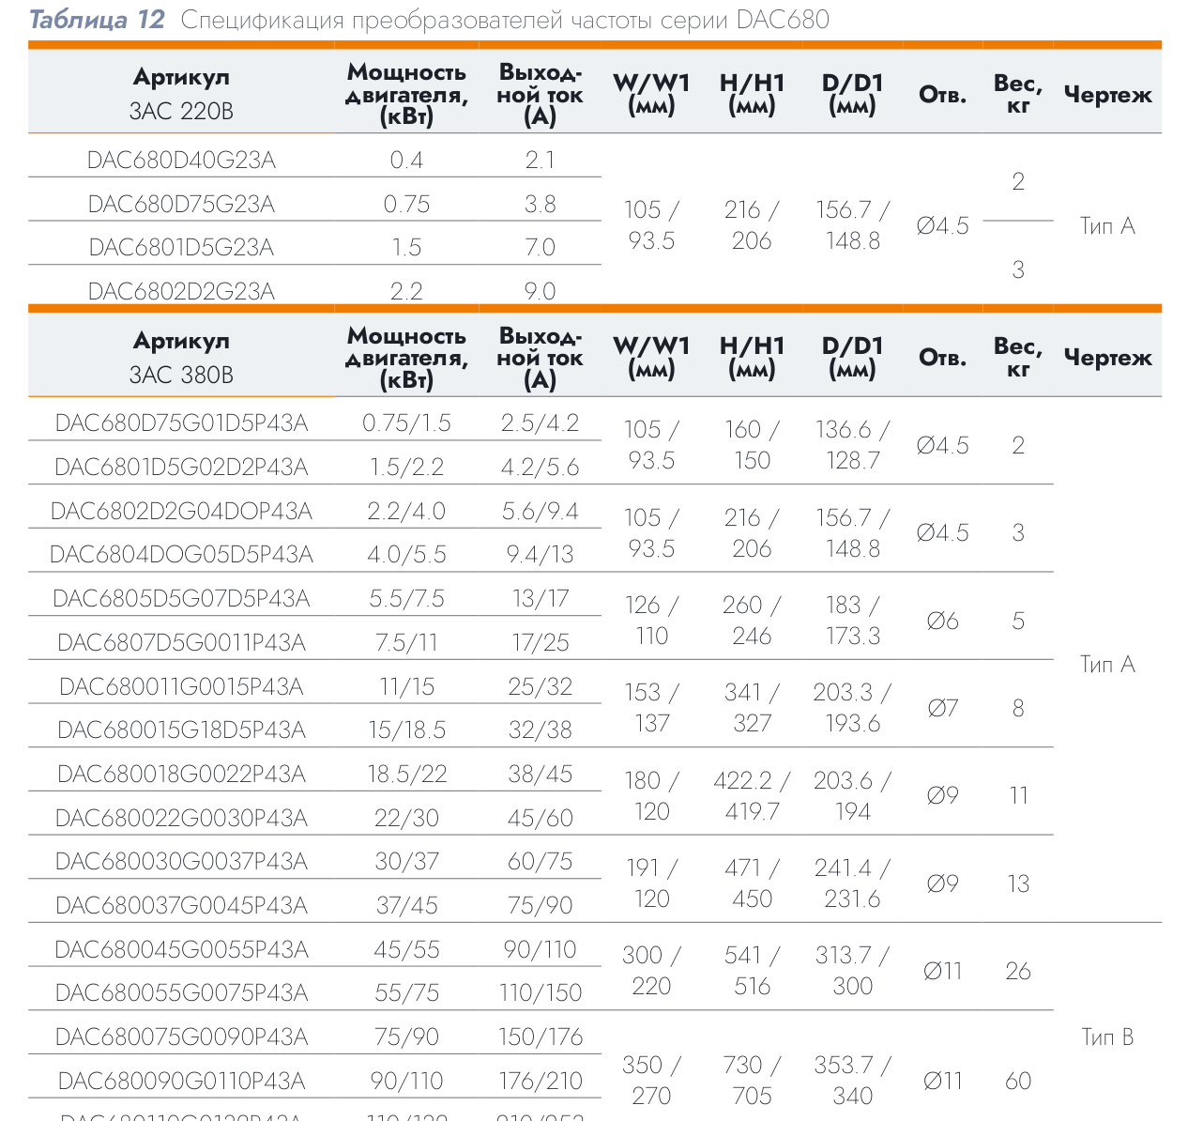
Task: Click article DAC680D75G23A
Action: click(181, 205)
